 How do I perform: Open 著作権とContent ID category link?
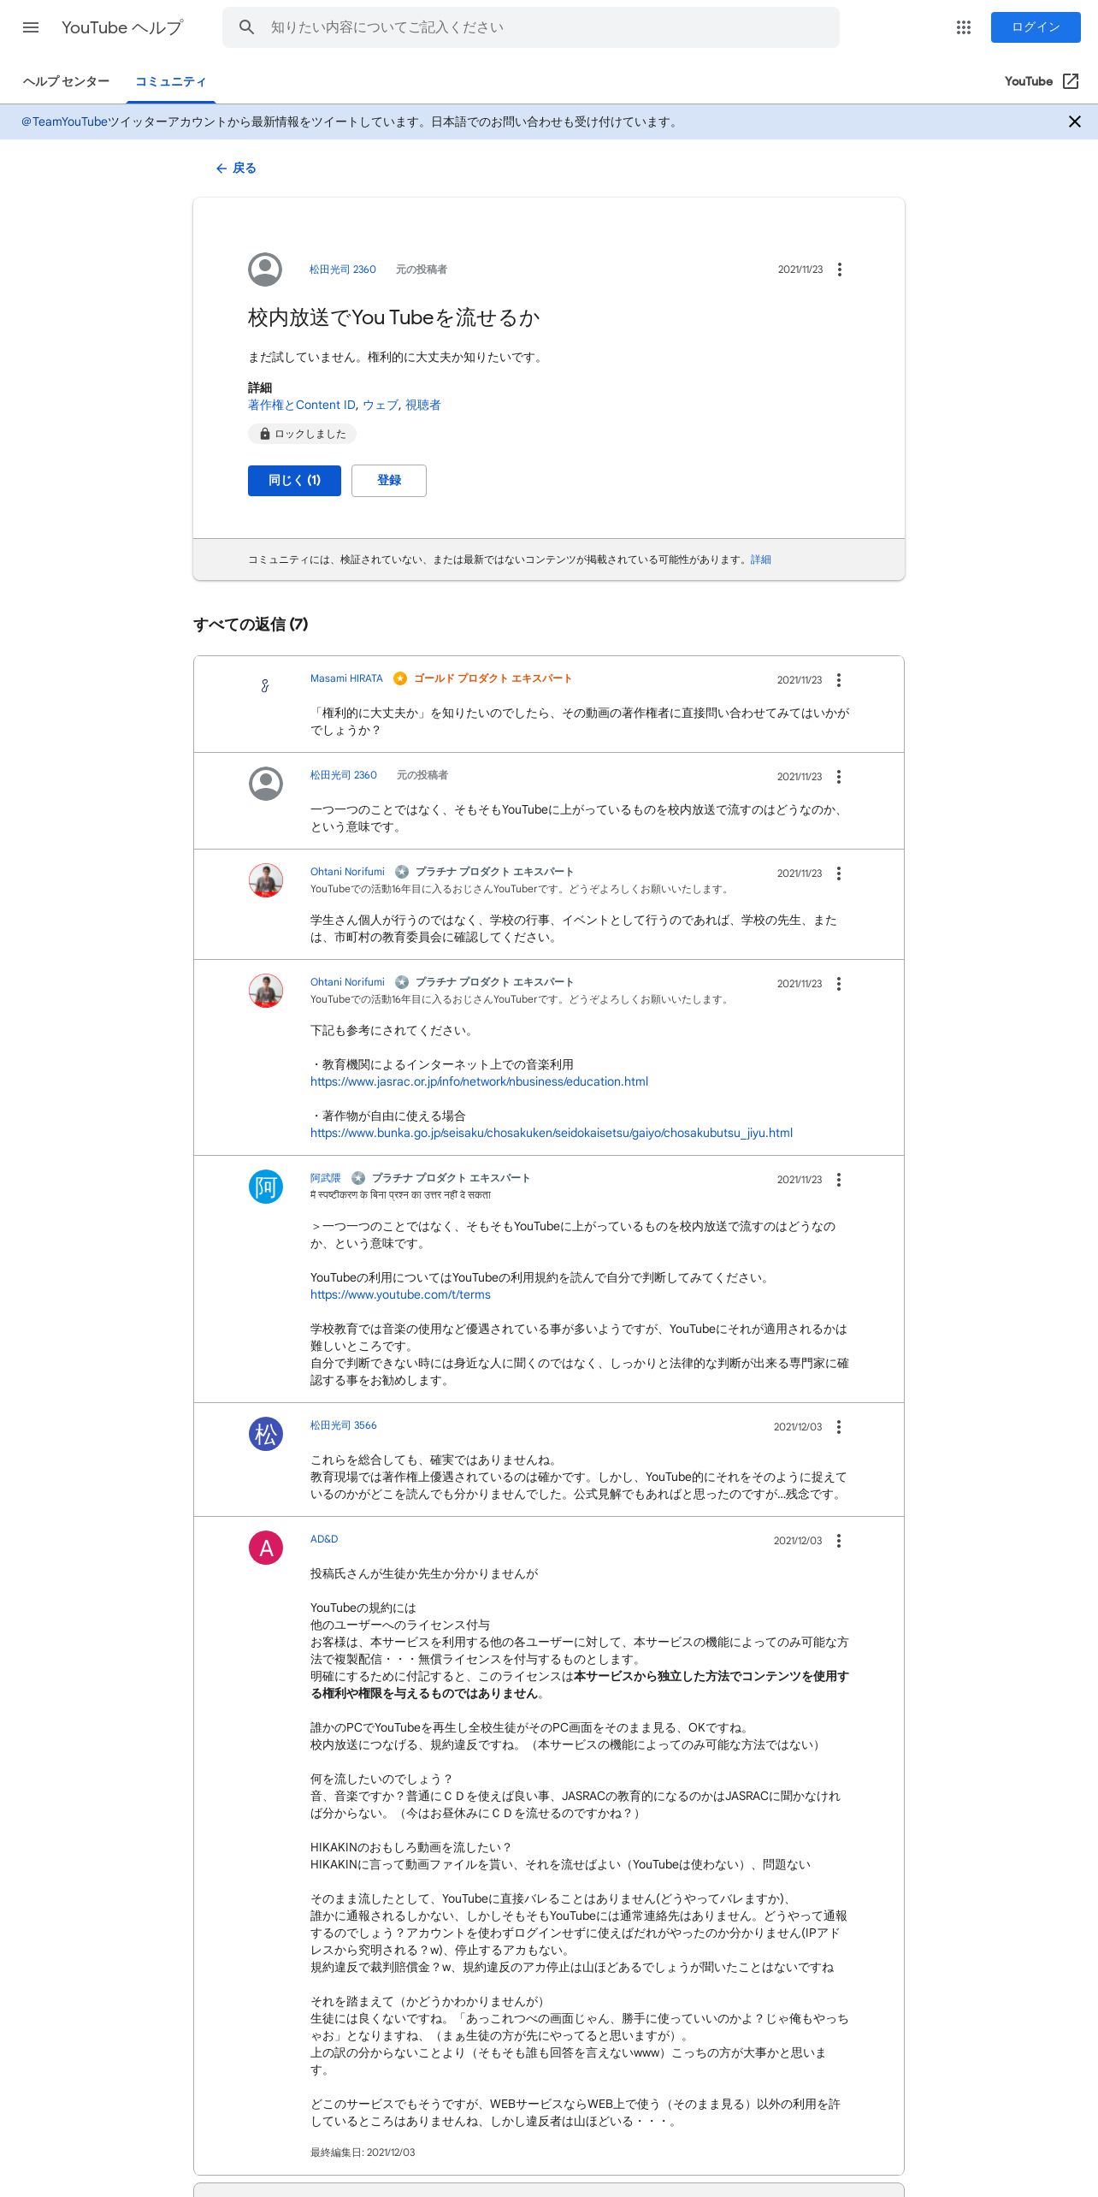[302, 405]
